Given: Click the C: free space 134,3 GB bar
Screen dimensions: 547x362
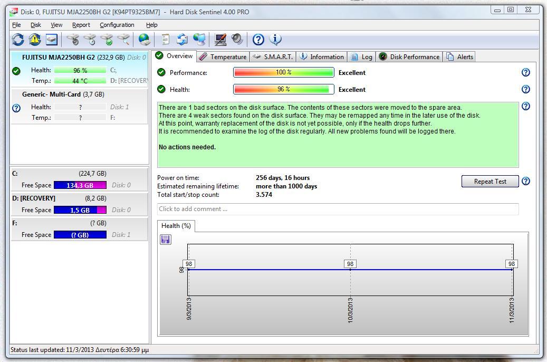Looking at the screenshot, I should (x=80, y=185).
